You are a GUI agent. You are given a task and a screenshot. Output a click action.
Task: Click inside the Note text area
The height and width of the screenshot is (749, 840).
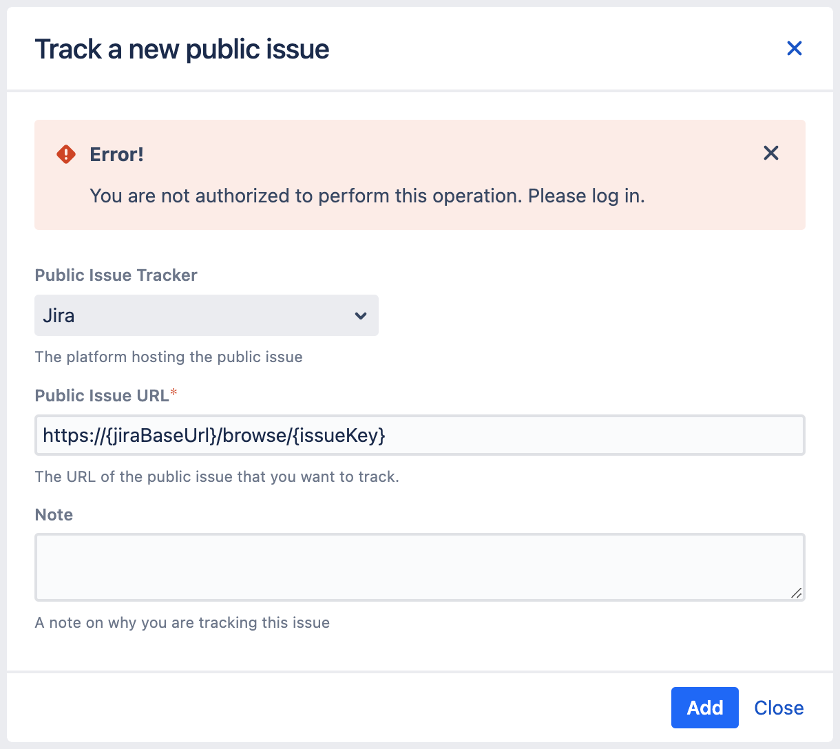[419, 567]
